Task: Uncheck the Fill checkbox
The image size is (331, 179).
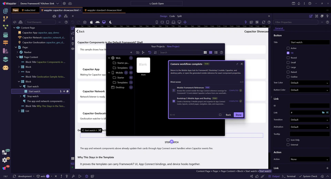Action: click(x=288, y=53)
